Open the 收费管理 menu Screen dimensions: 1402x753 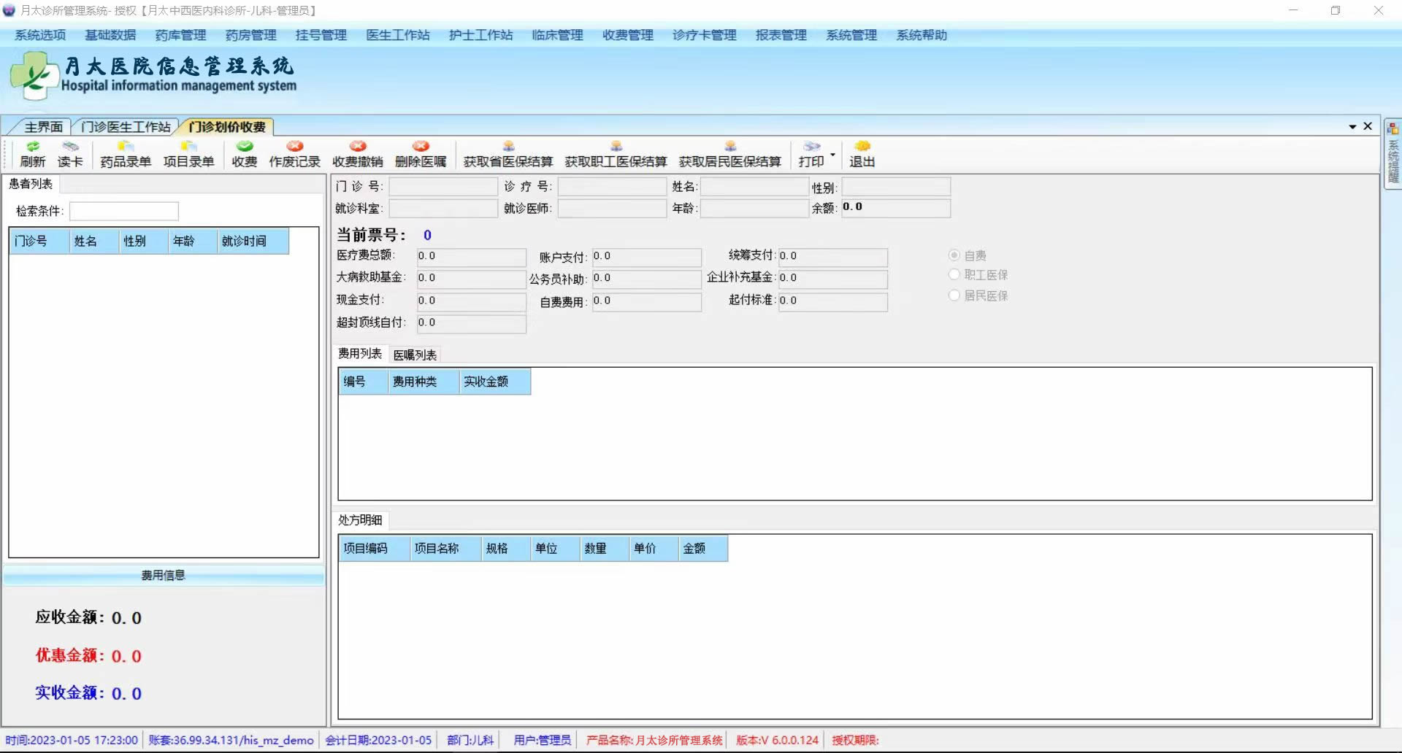click(x=627, y=35)
